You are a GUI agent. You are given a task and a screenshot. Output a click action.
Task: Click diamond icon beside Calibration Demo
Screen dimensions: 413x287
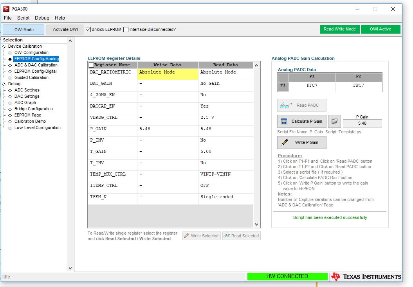coord(10,122)
